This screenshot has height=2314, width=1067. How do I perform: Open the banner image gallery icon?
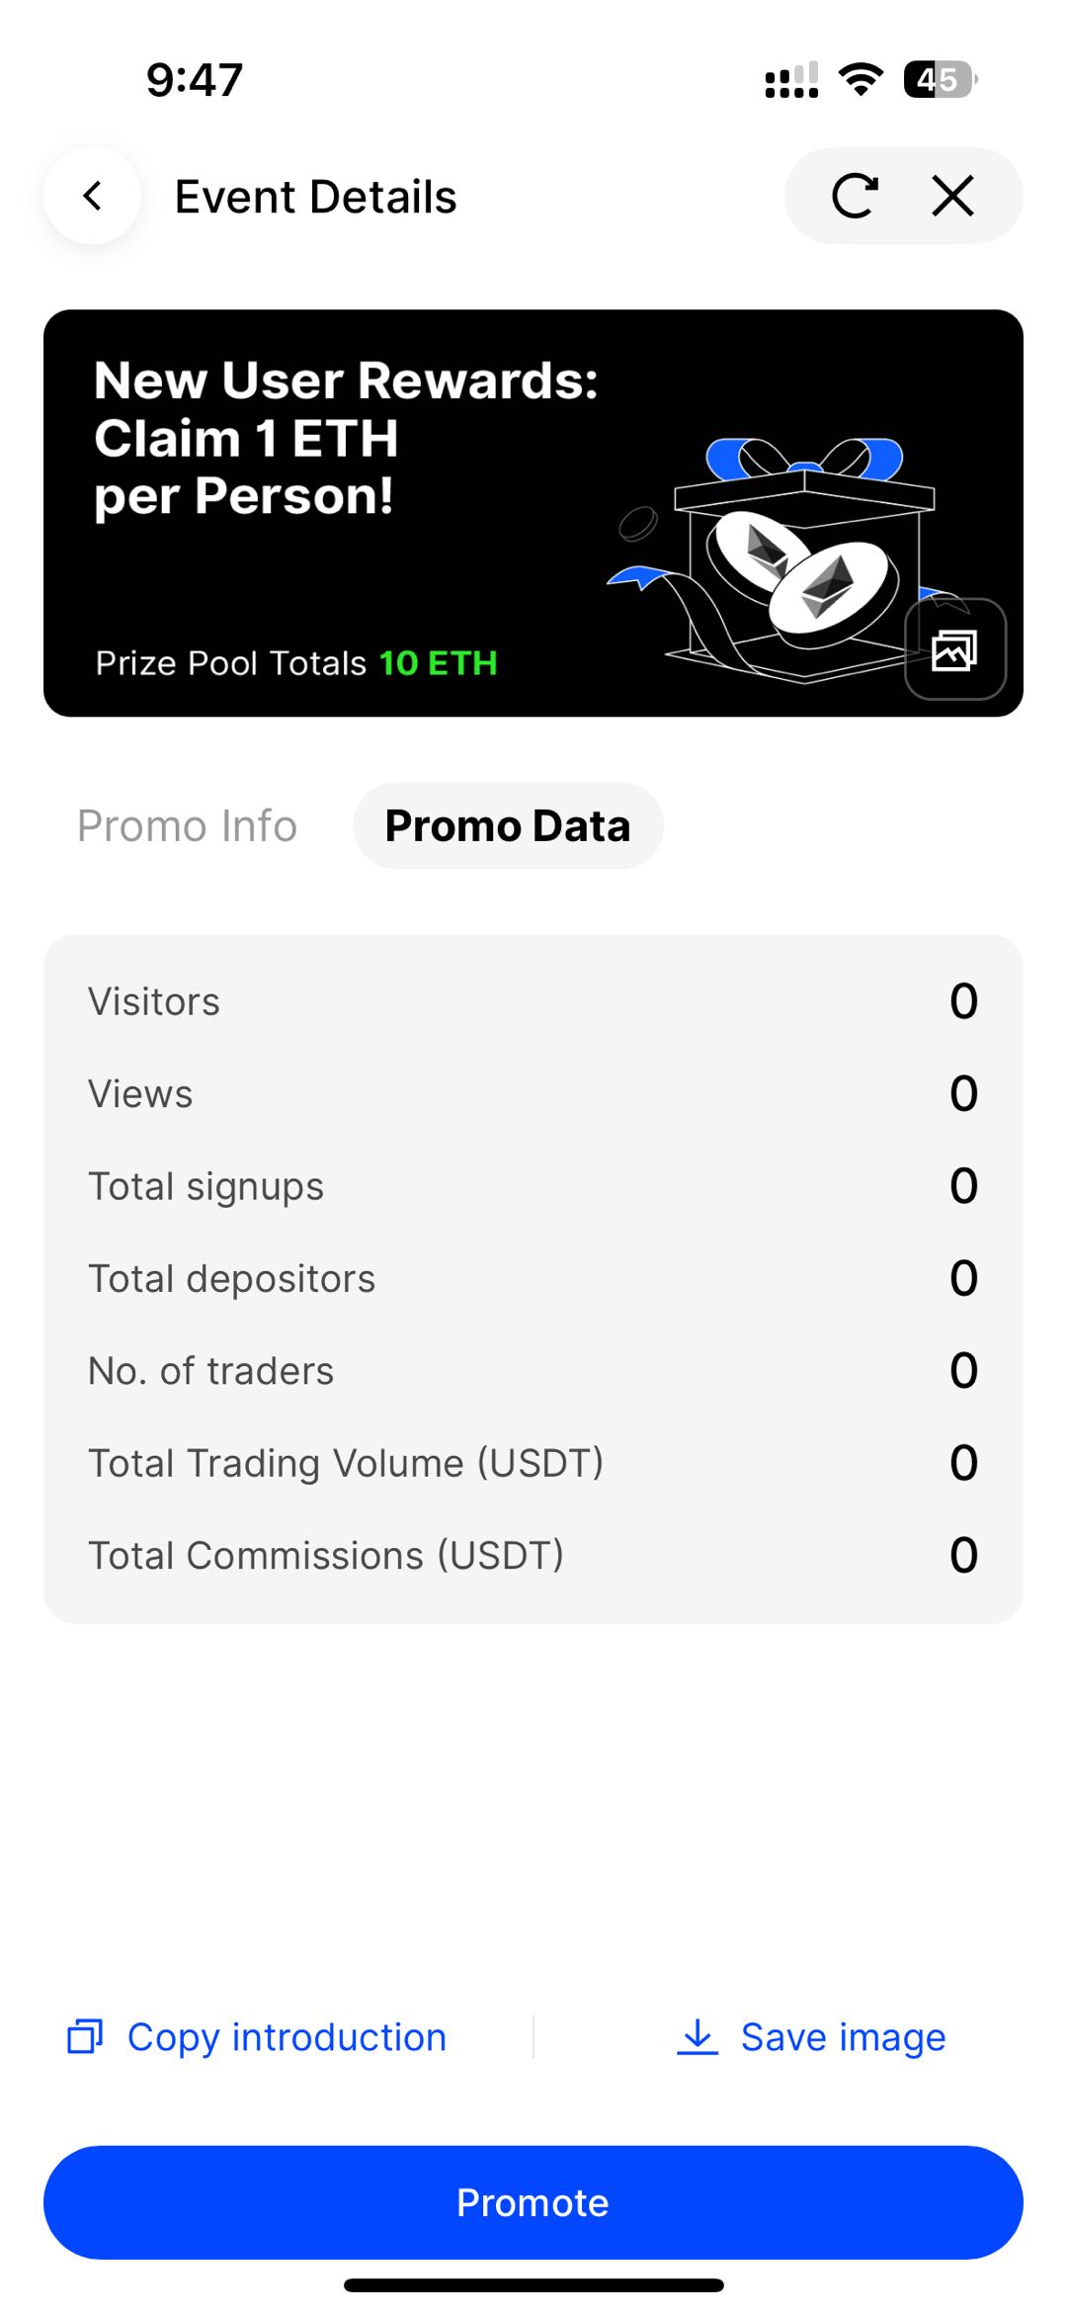[954, 649]
